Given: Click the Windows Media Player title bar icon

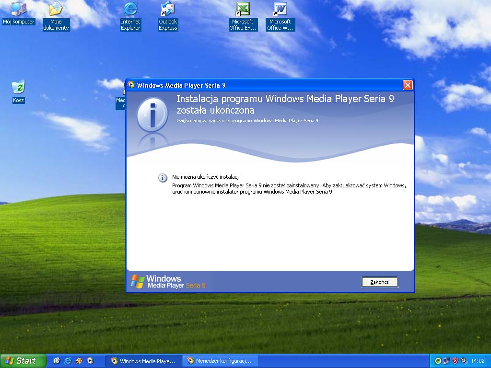Looking at the screenshot, I should 131,85.
